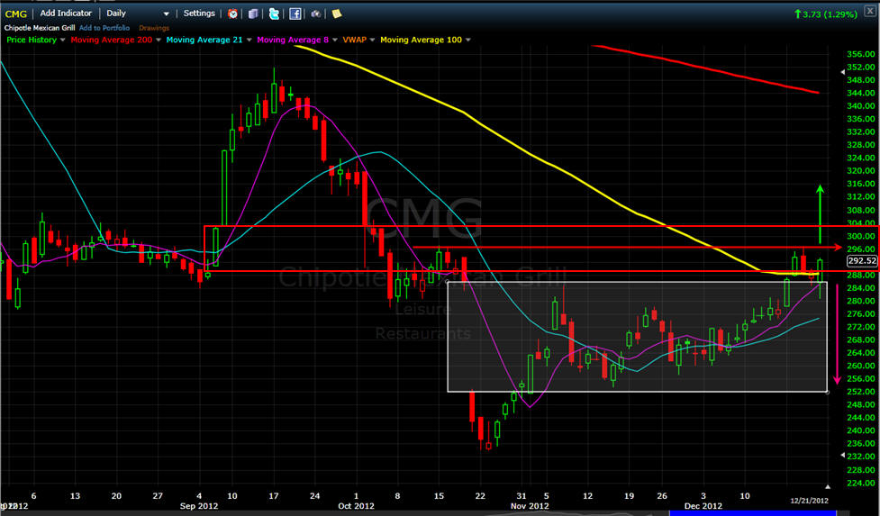
Task: Click the Add Indicator menu item
Action: 67,14
